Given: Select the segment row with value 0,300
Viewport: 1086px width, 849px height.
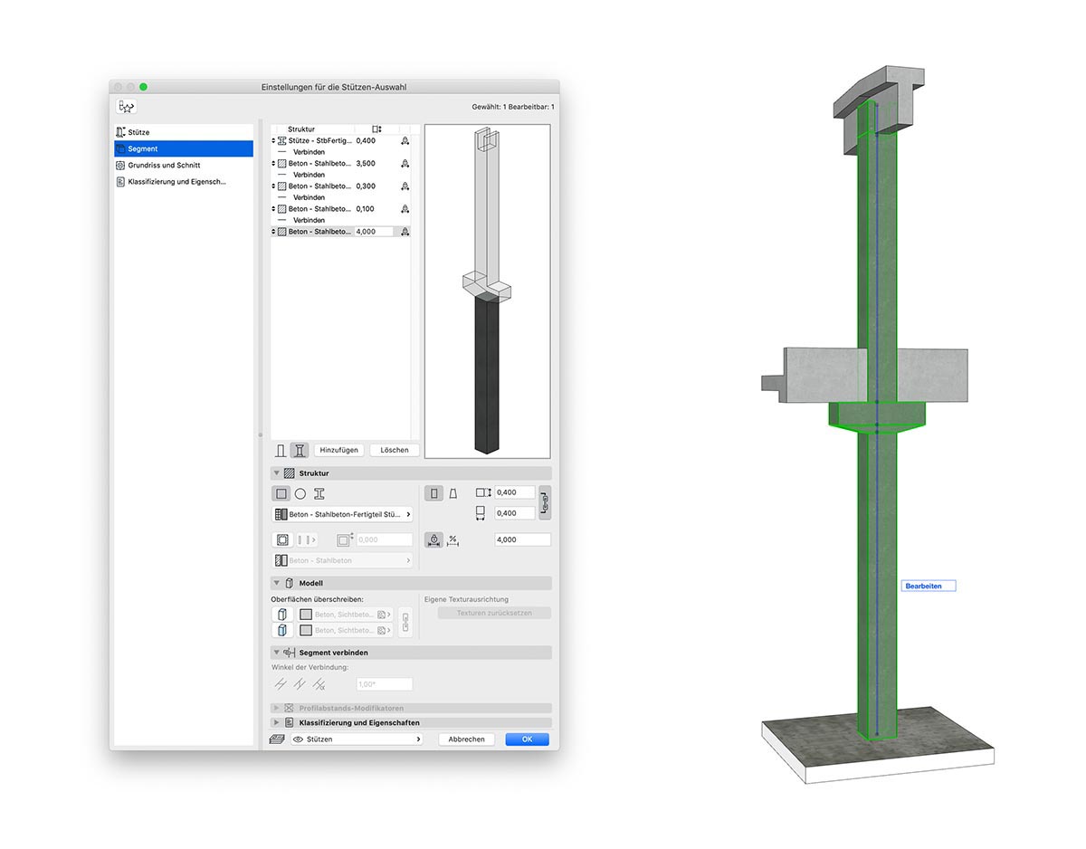Looking at the screenshot, I should (340, 186).
